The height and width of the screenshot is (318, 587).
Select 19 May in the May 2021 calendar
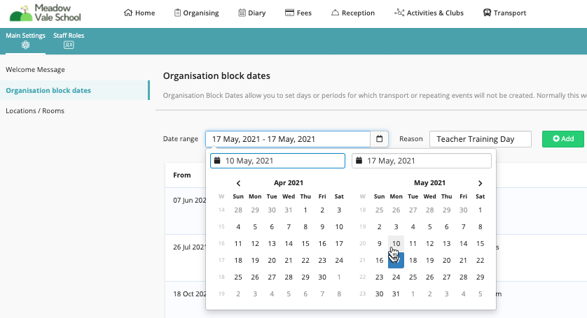point(430,261)
